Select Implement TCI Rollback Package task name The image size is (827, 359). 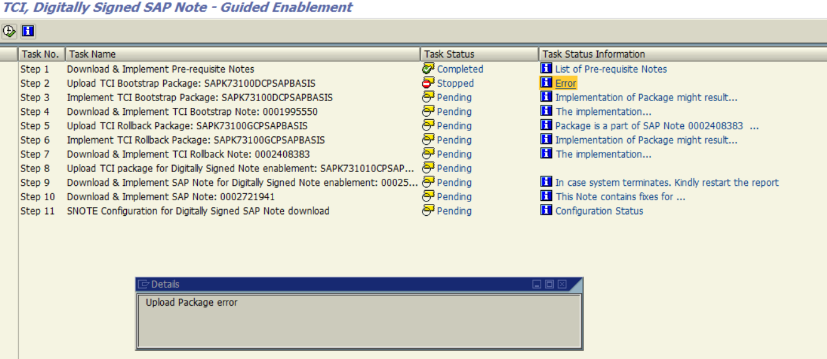coord(196,140)
